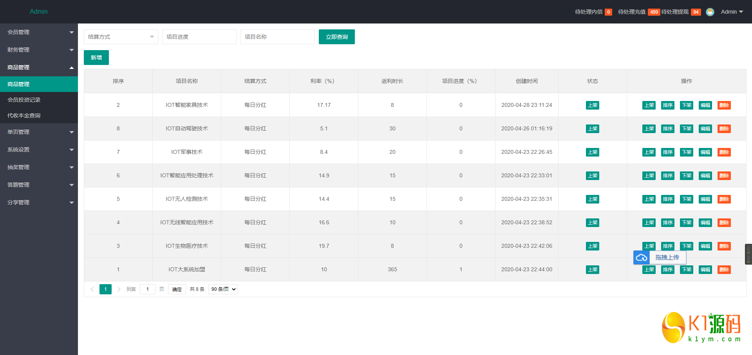This screenshot has width=752, height=355.
Task: Click the Admin user avatar icon
Action: pos(710,12)
